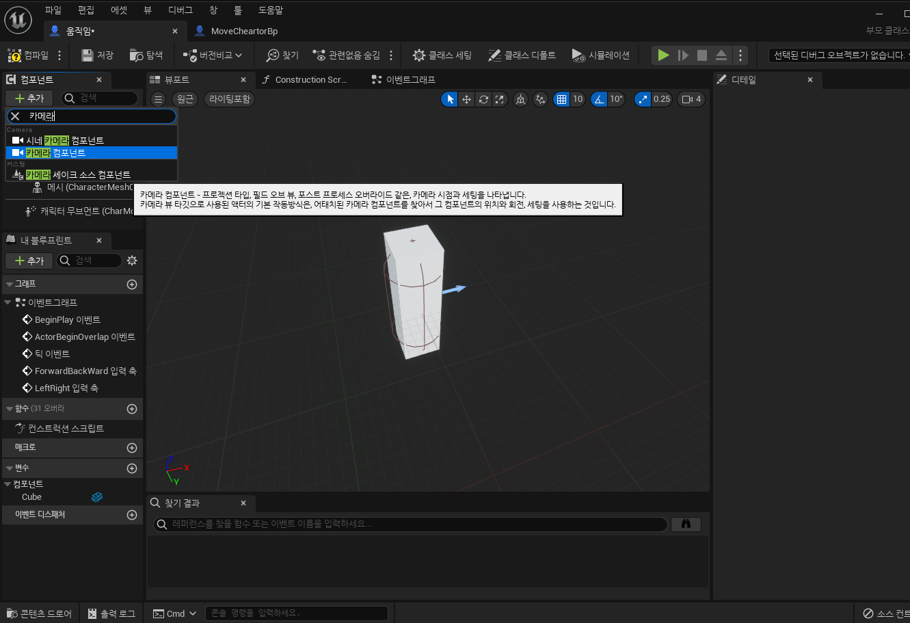Open 내 블루프린트 settings gear
Viewport: 910px width, 623px height.
pos(132,261)
